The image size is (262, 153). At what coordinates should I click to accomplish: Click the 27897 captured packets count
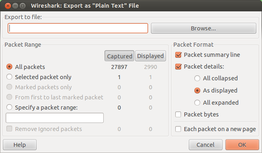(119, 67)
